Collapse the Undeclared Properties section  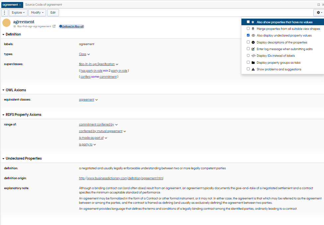[x=4, y=159]
